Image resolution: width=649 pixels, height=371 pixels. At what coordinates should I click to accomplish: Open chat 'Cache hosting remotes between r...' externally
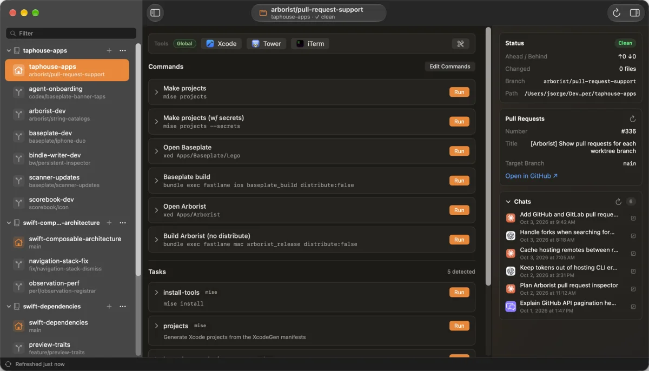633,254
